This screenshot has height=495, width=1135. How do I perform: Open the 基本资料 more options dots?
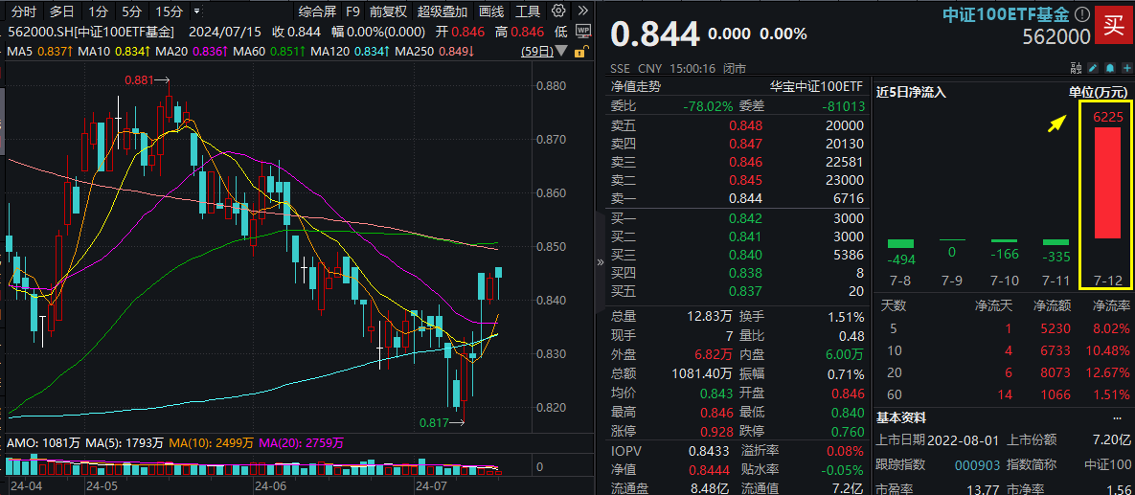tap(1117, 418)
